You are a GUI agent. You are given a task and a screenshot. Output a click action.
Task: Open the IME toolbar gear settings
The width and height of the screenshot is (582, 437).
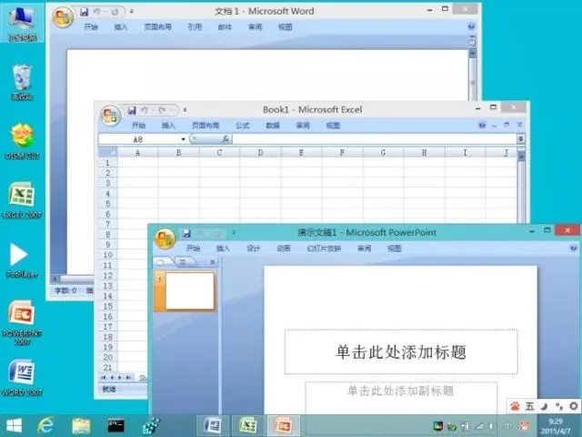pyautogui.click(x=574, y=406)
